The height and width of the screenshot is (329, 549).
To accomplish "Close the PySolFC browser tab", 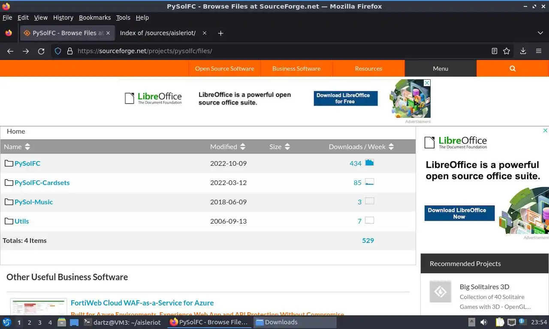I will point(108,33).
